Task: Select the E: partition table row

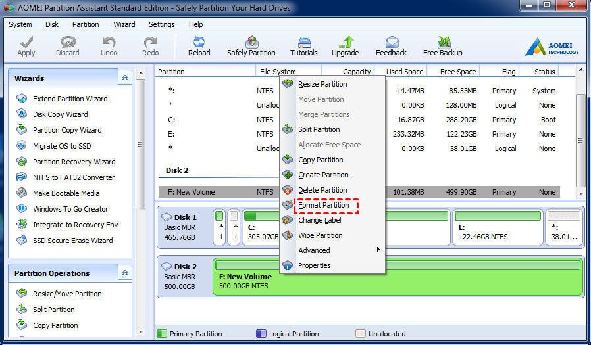Action: (359, 134)
